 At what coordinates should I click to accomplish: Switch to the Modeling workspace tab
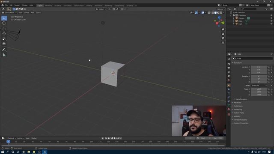pos(48,6)
